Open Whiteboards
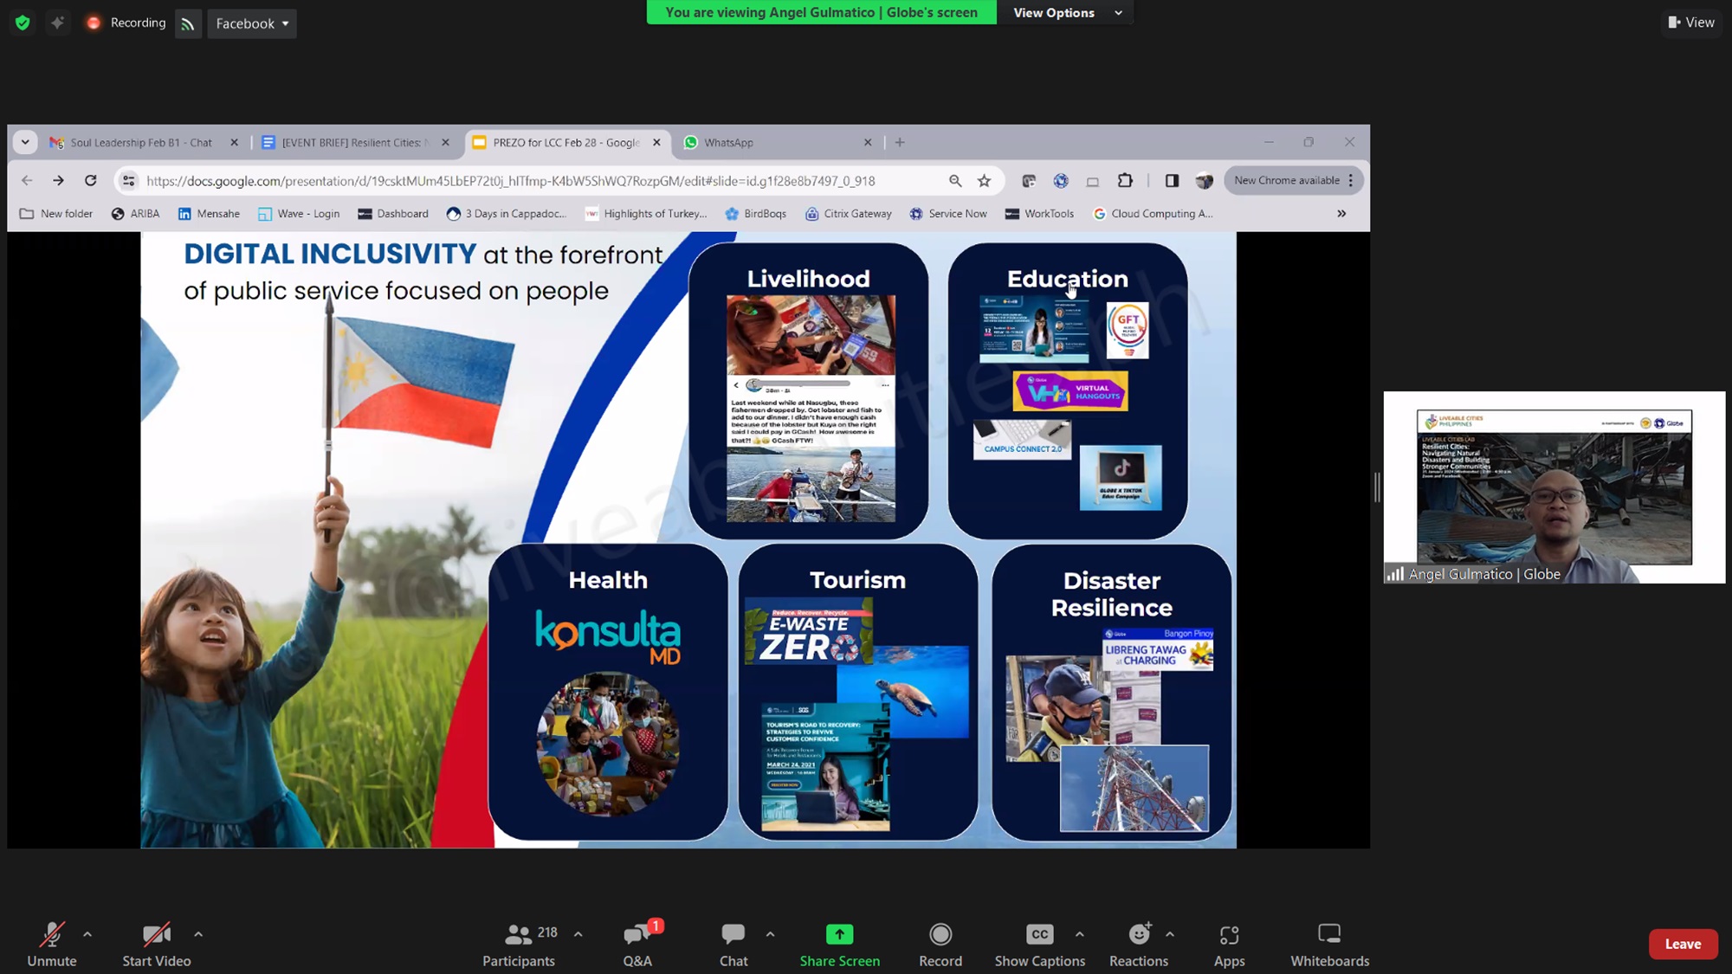Screen dimensions: 1732x974 pyautogui.click(x=1329, y=945)
